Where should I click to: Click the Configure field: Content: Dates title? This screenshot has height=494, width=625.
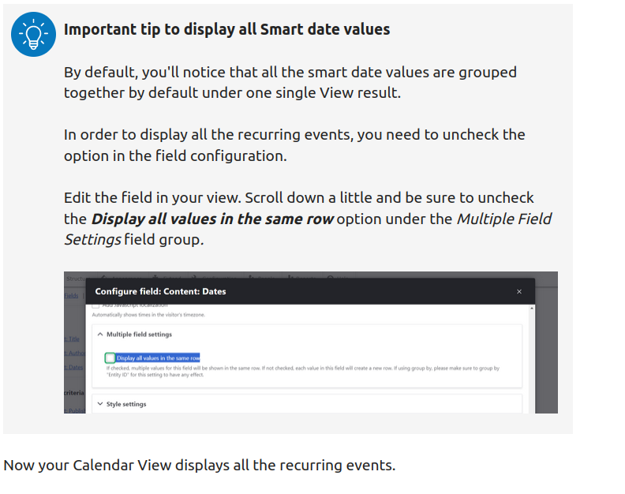160,291
